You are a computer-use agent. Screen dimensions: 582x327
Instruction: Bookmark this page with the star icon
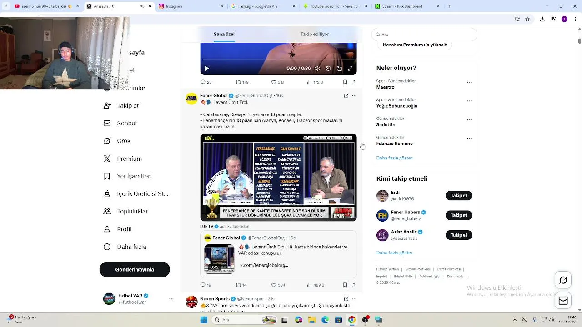527,19
